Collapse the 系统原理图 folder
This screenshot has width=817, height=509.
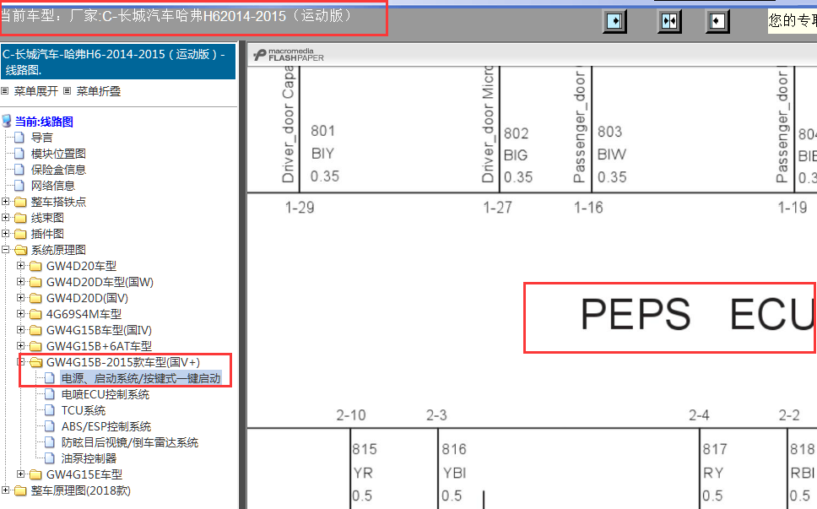5,250
